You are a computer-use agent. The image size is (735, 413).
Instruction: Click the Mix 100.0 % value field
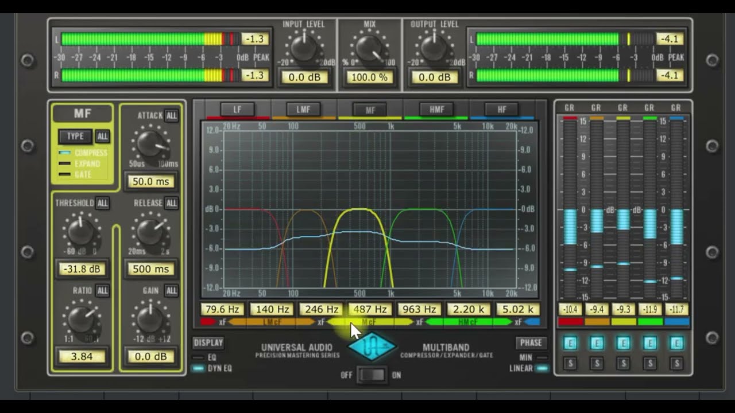(369, 77)
